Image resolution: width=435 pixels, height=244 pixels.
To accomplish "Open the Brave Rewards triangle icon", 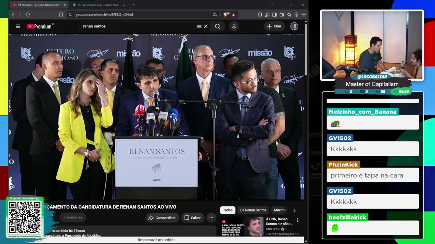I will (233, 15).
